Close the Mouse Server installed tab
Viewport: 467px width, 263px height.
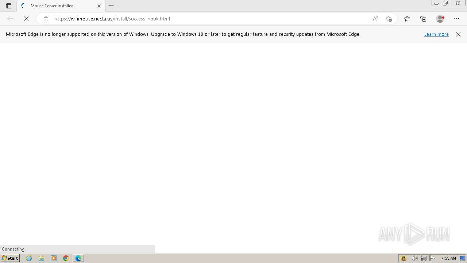point(99,6)
